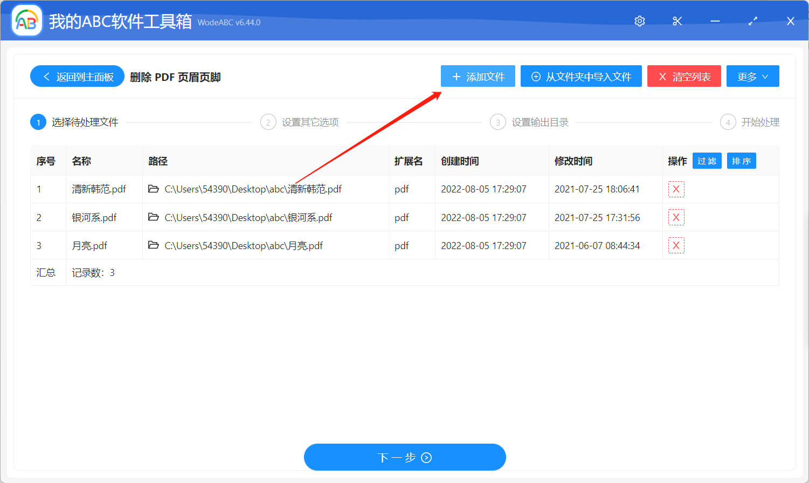
Task: Delete 银河系.pdf with the red X
Action: (676, 217)
